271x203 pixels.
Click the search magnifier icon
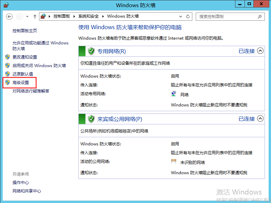[x=259, y=17]
